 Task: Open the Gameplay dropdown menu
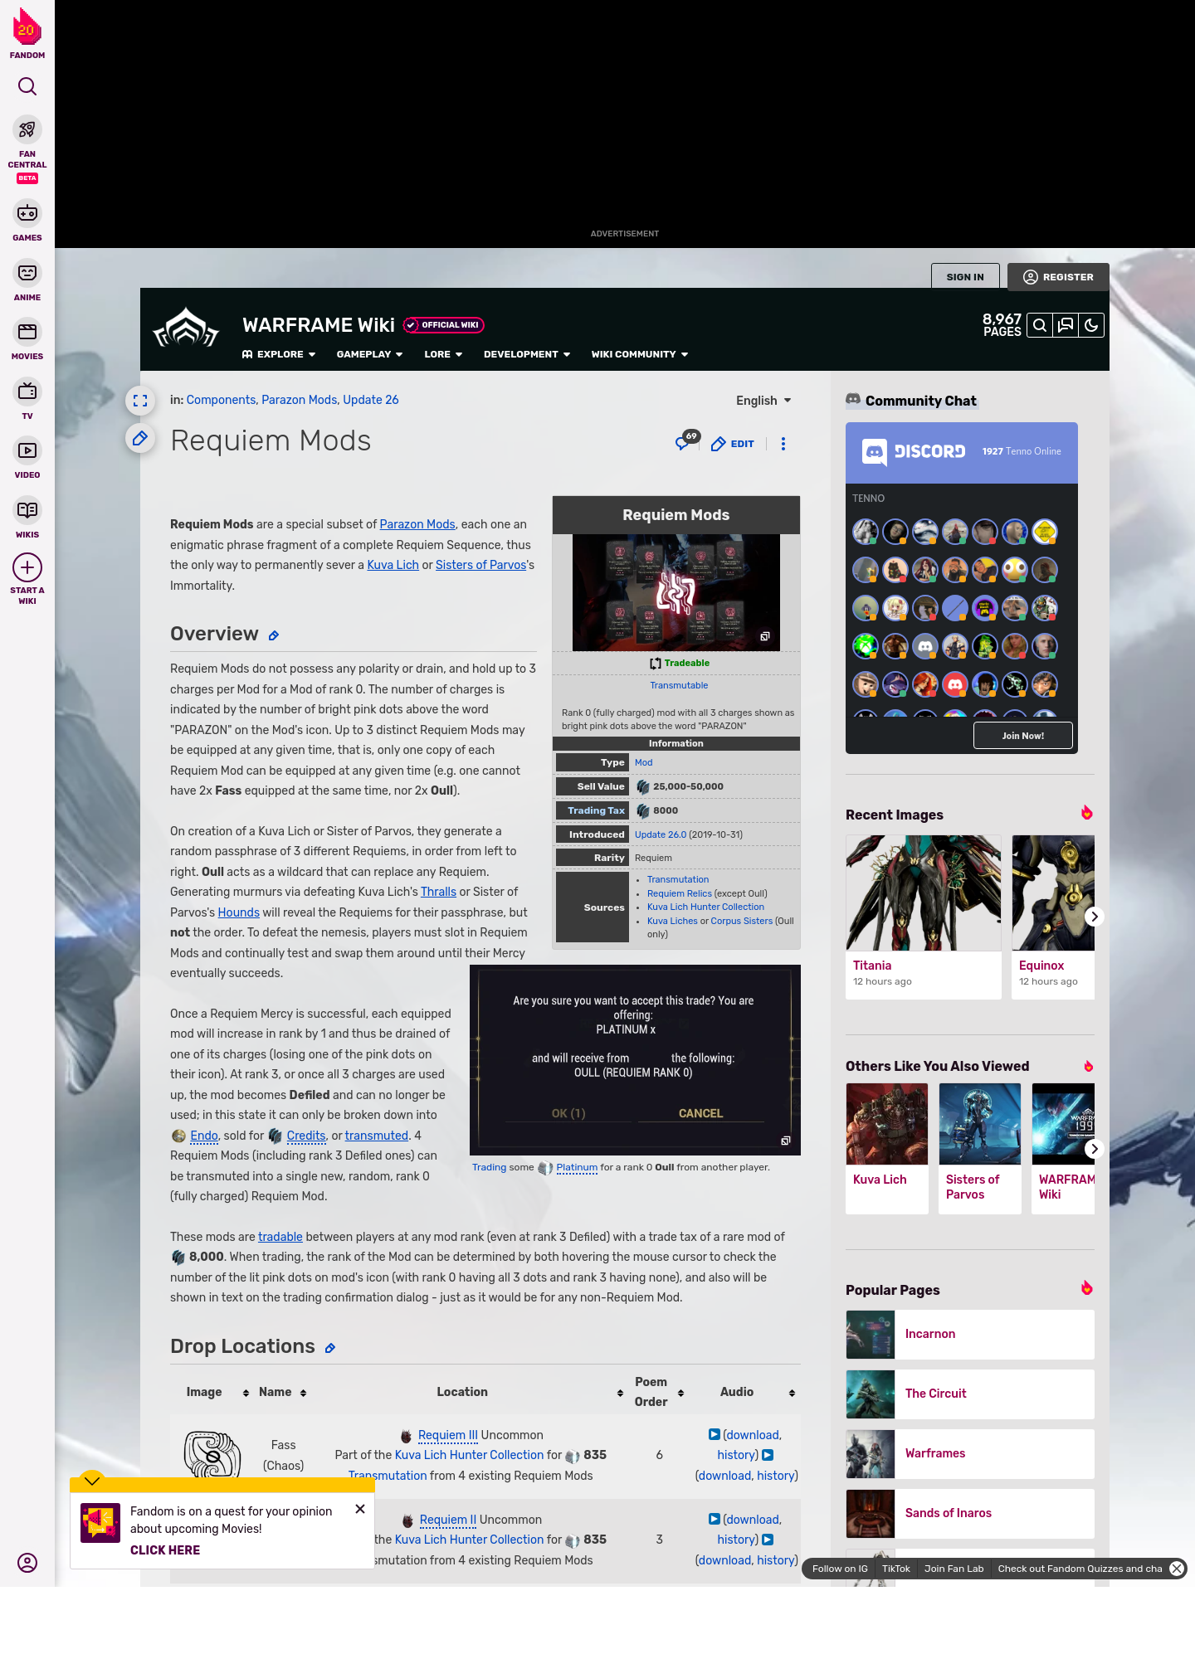(369, 354)
